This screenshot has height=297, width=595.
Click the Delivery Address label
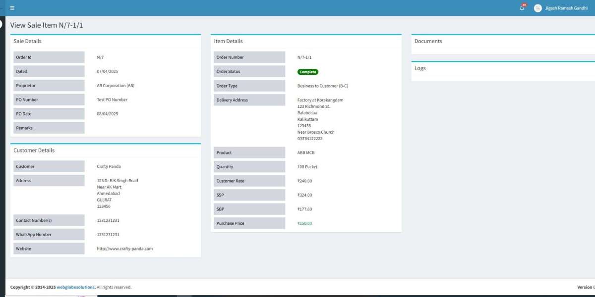tap(249, 99)
